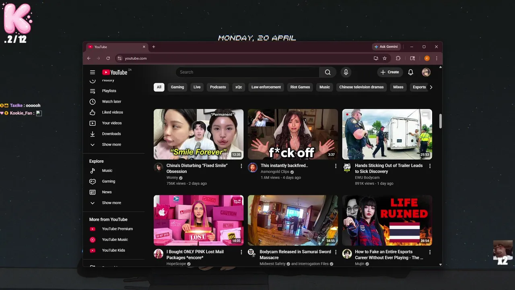Select the Live filter chip
The height and width of the screenshot is (290, 515).
[x=197, y=87]
